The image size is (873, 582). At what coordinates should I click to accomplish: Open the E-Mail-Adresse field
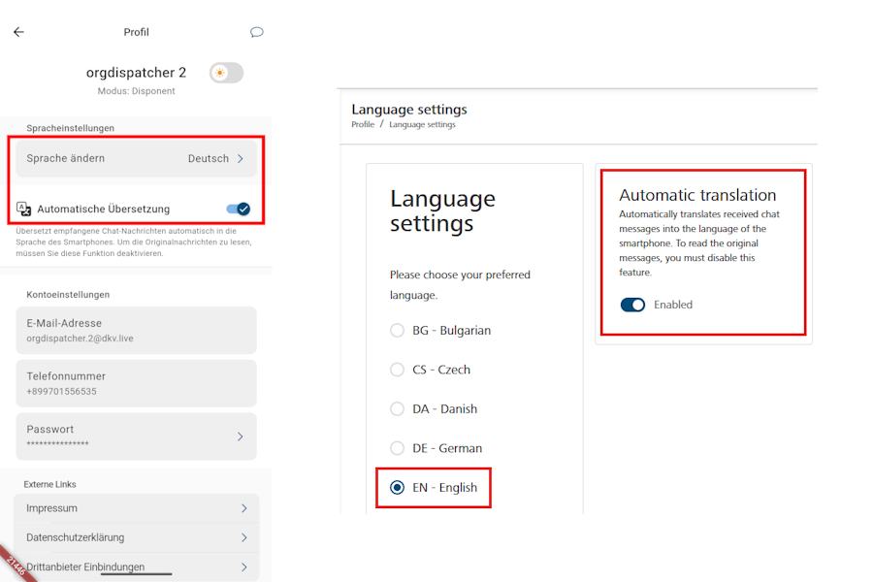coord(137,330)
